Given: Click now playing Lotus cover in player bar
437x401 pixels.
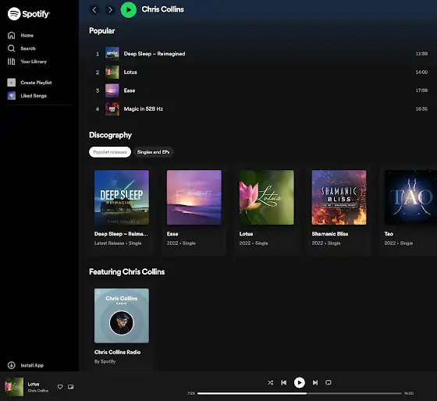Looking at the screenshot, I should pyautogui.click(x=14, y=387).
